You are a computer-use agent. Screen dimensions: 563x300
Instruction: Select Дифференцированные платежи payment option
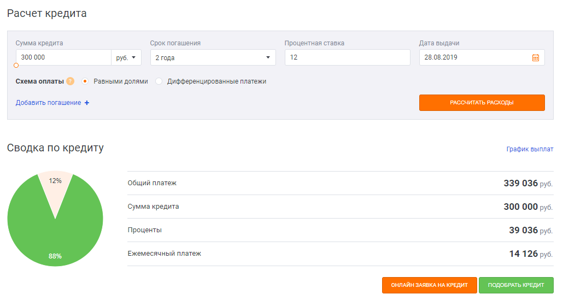pos(159,81)
